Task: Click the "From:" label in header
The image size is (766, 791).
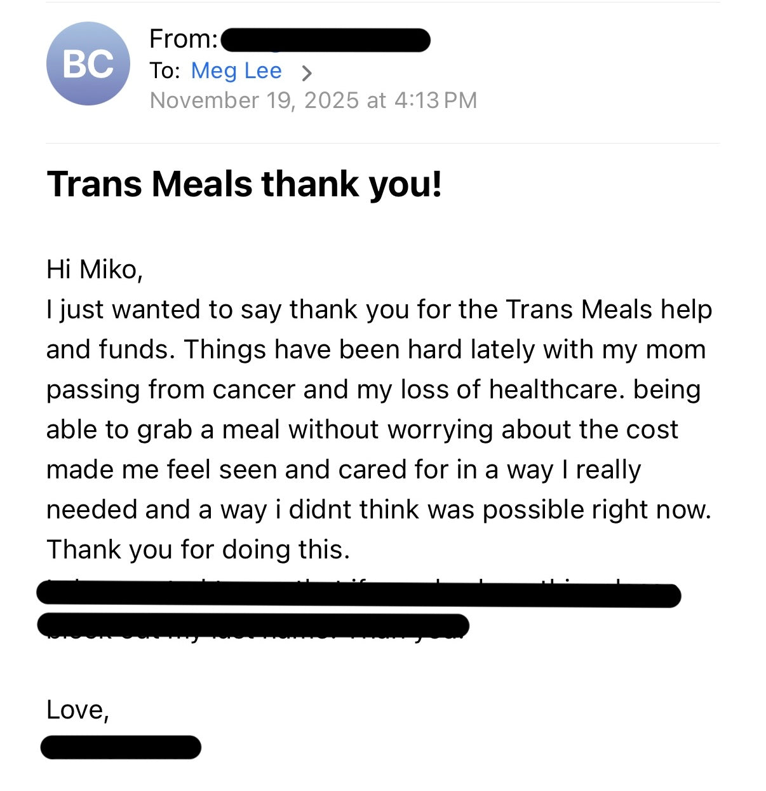Action: pos(184,39)
